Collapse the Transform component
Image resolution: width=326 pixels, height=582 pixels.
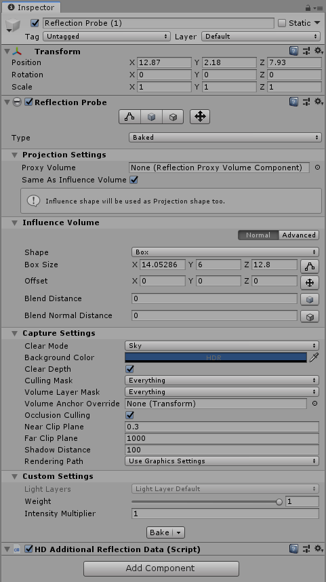click(x=7, y=52)
